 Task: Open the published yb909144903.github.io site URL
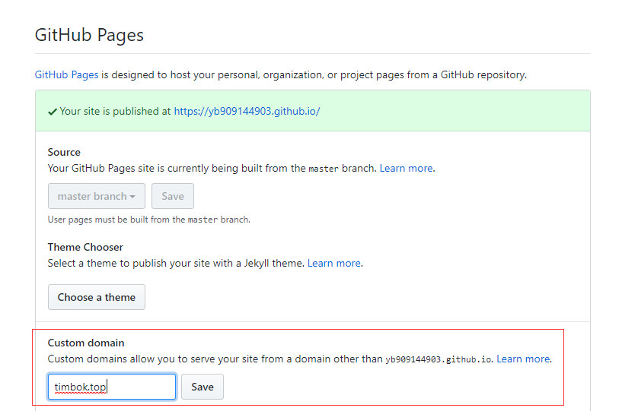247,111
